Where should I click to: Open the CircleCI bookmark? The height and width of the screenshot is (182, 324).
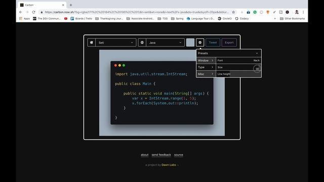click(x=225, y=19)
